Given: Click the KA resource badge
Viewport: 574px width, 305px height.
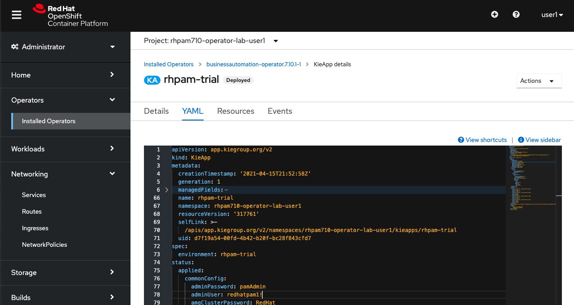Looking at the screenshot, I should point(152,80).
